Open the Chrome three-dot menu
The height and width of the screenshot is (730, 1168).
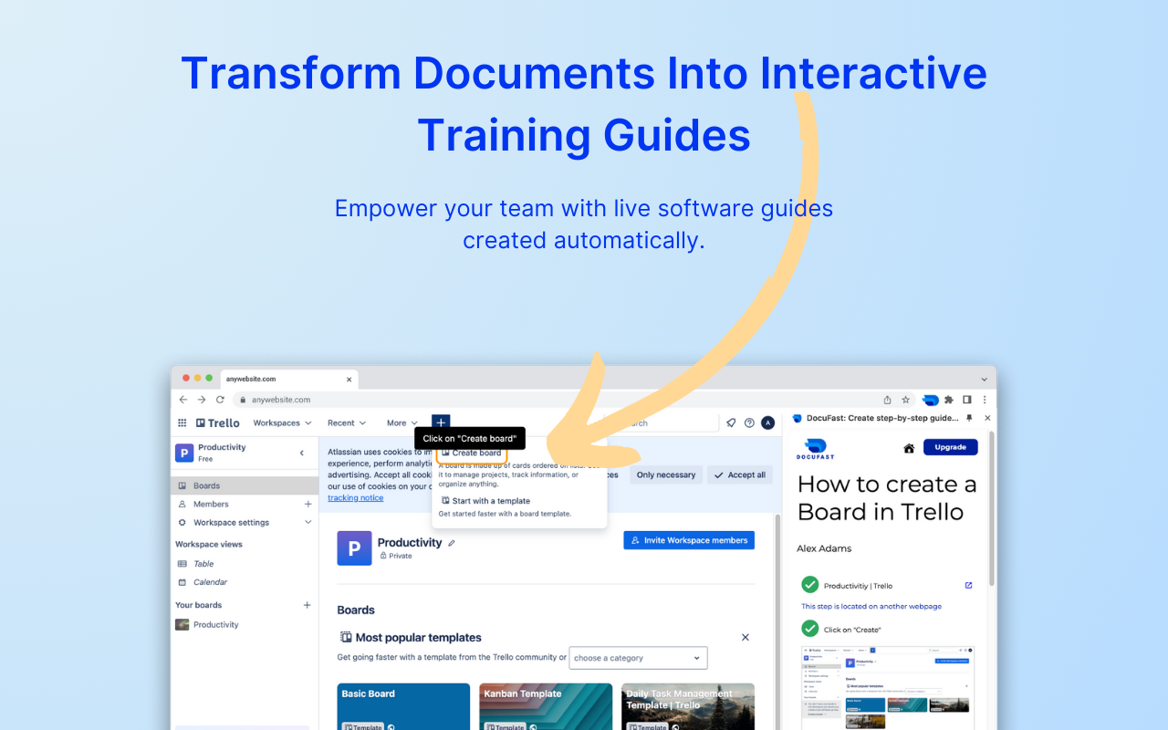point(985,400)
